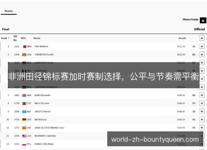
Task: Sort by the Rank column header
Action: pyautogui.click(x=5, y=38)
